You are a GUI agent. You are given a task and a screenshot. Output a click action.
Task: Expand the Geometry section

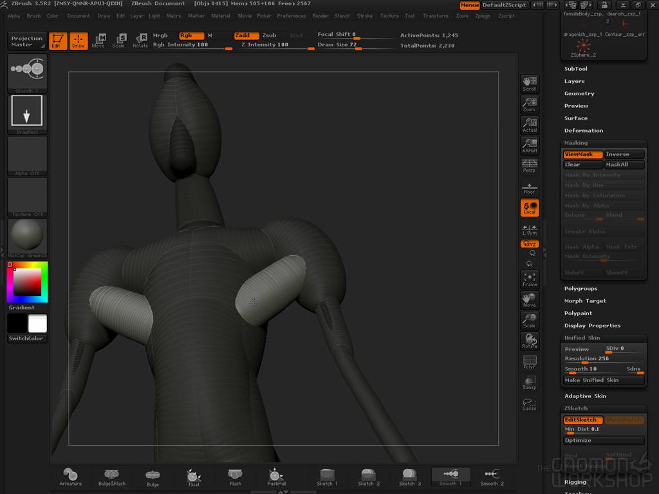[579, 93]
